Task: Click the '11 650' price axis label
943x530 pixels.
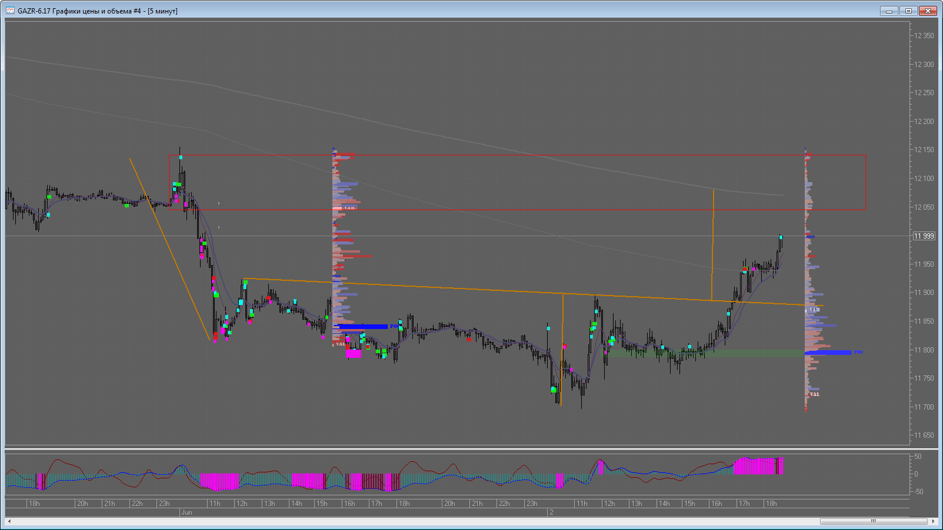Action: click(924, 435)
